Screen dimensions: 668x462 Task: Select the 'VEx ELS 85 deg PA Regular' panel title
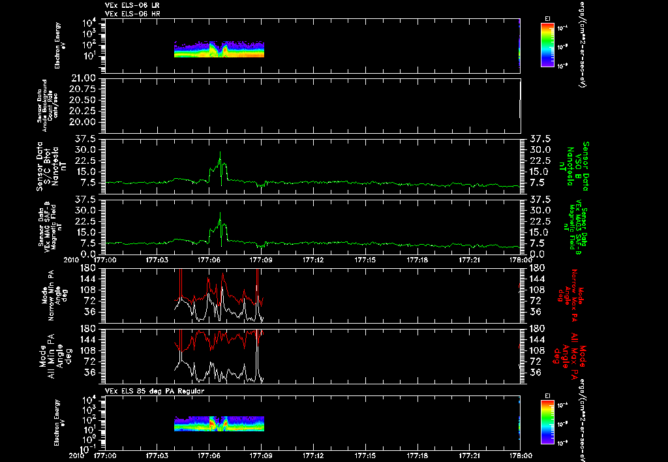point(155,391)
